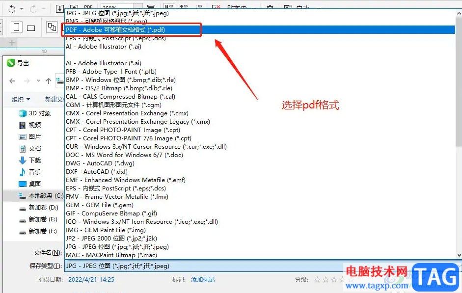Choose CPT - Corel PHOTO-PAINT Image format
This screenshot has height=293, width=462.
(260, 130)
